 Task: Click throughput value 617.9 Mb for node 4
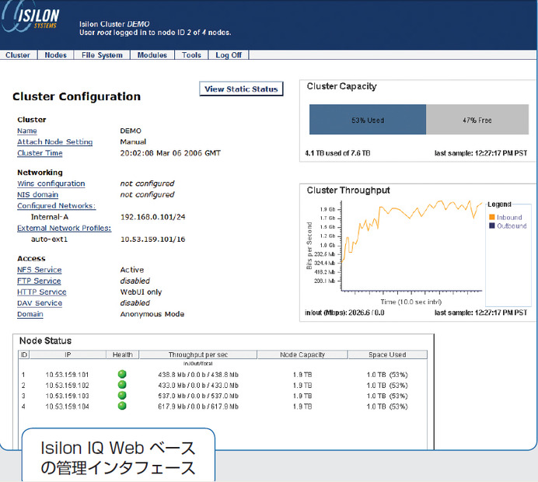coord(198,407)
